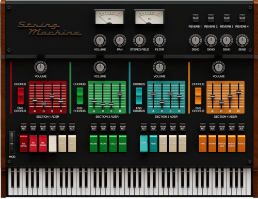Toggle the green Section 2 chorus switch
This screenshot has width=258, height=199.
[x=80, y=96]
